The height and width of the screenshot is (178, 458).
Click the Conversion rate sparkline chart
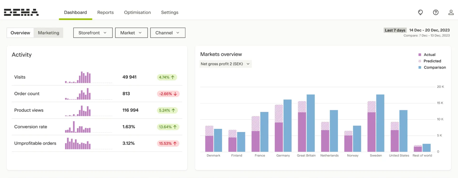[78, 127]
